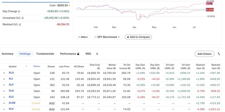Switch to the Fundamentals tab
This screenshot has width=225, height=112.
click(45, 54)
